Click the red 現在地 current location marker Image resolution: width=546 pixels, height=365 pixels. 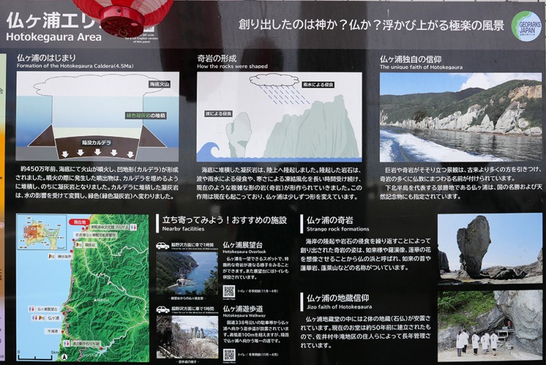80,222
